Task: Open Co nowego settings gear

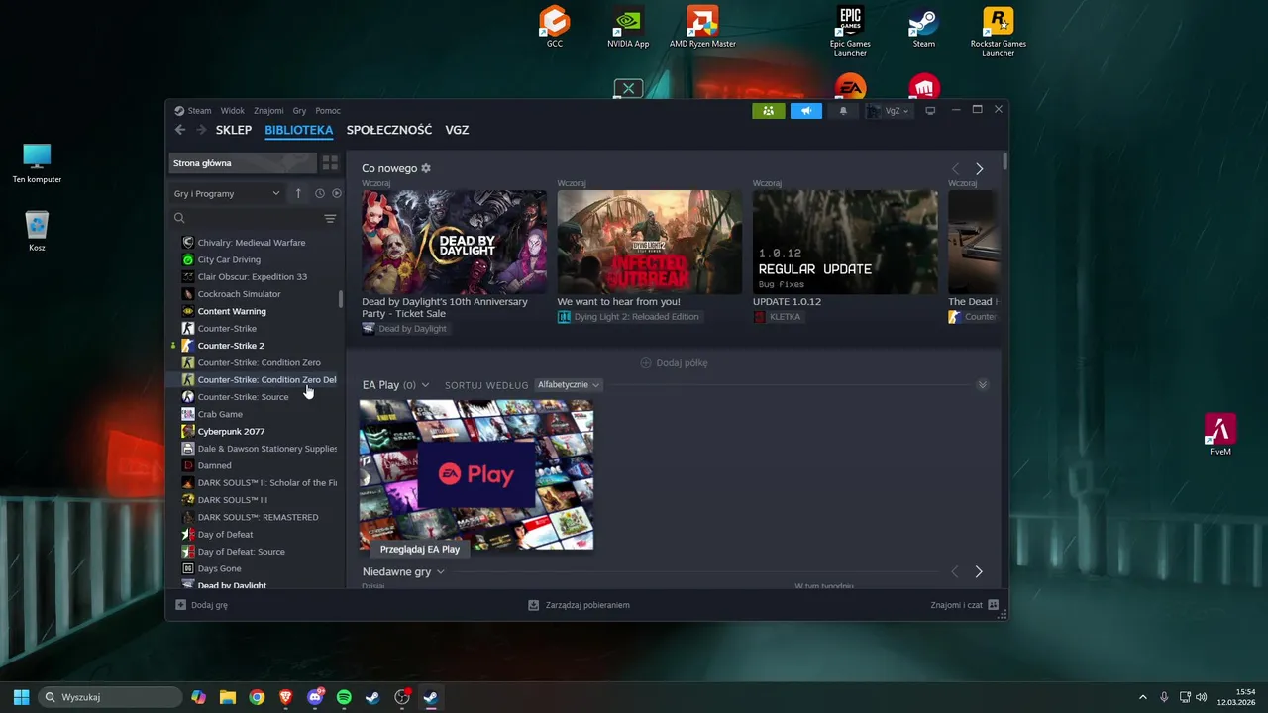Action: (426, 168)
